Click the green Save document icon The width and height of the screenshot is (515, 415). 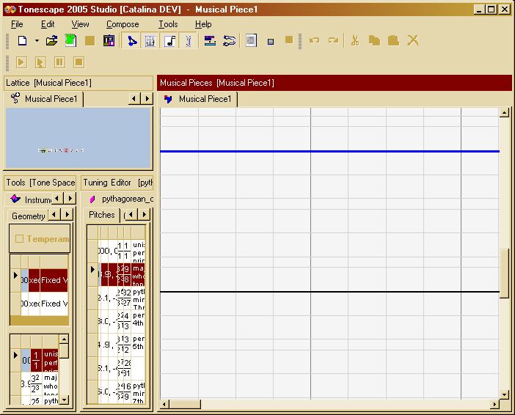coord(70,41)
